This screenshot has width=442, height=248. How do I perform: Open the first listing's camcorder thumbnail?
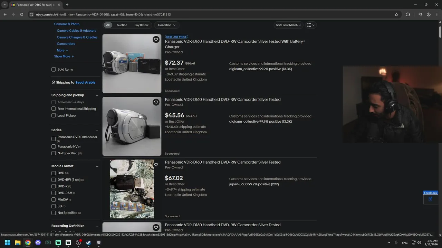click(x=132, y=64)
